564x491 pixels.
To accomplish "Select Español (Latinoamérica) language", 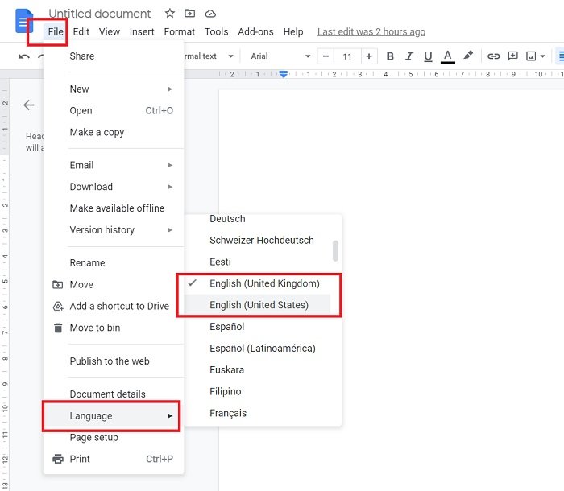I will pyautogui.click(x=257, y=348).
